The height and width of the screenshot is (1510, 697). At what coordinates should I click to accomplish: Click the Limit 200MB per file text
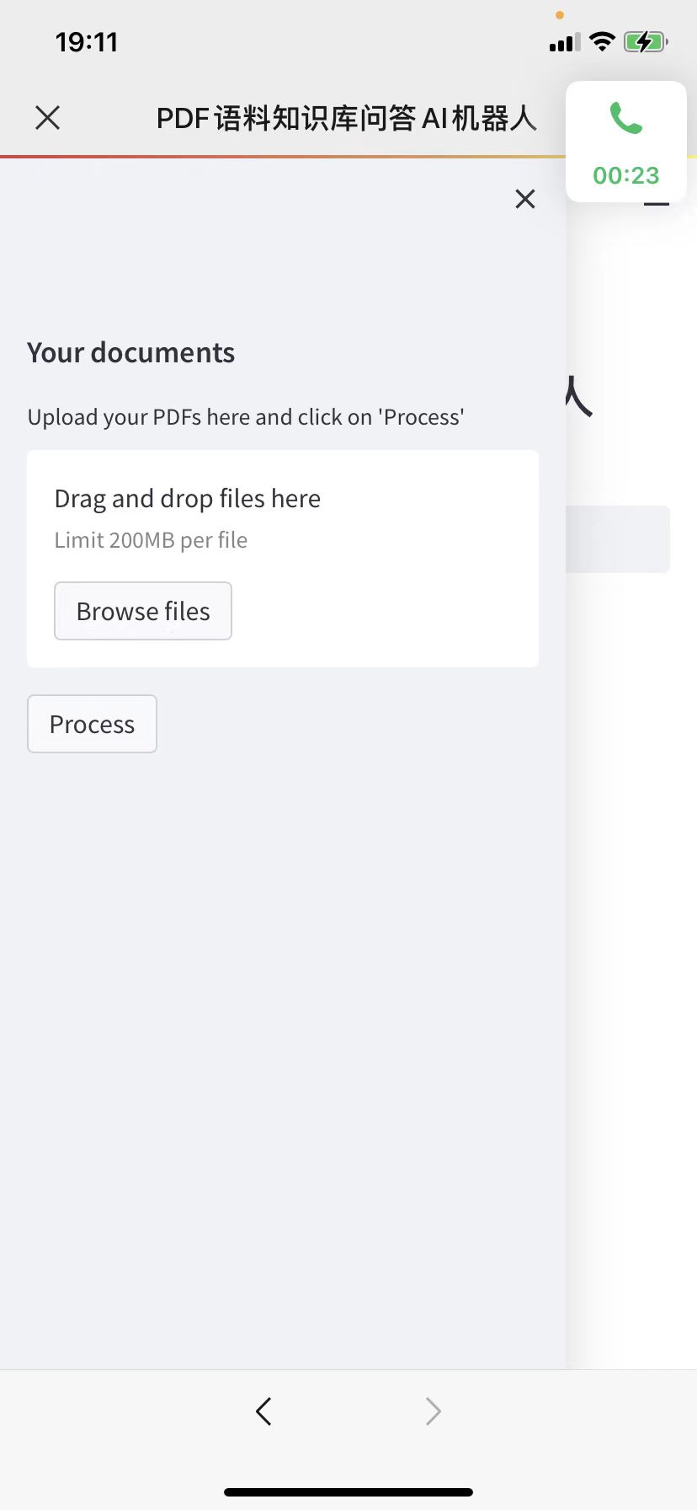(x=151, y=540)
